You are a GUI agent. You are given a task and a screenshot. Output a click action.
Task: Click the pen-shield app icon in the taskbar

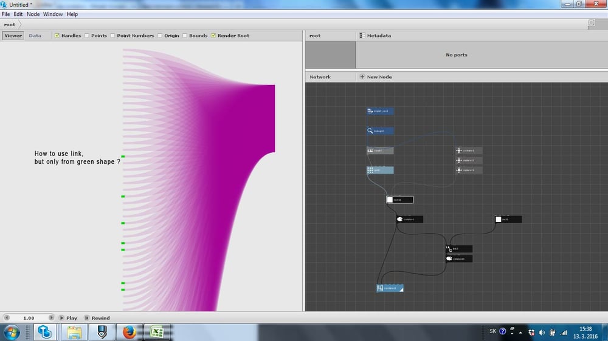(x=102, y=332)
